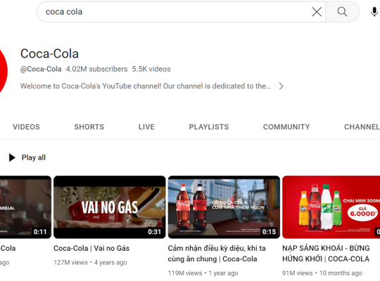Click the 127M views 4 years ago text
Viewport: 380px width, 281px height.
(90, 263)
